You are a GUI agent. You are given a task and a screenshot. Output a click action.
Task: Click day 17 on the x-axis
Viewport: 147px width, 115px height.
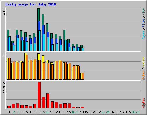78,112
